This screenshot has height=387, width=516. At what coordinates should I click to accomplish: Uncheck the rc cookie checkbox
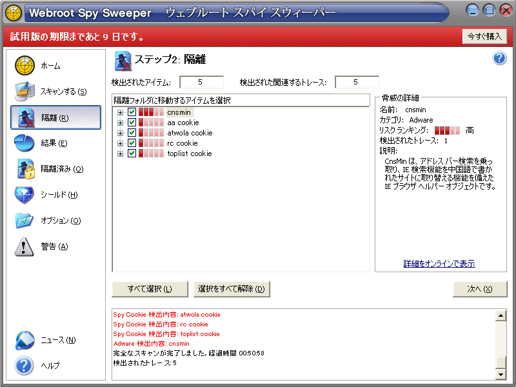(132, 143)
